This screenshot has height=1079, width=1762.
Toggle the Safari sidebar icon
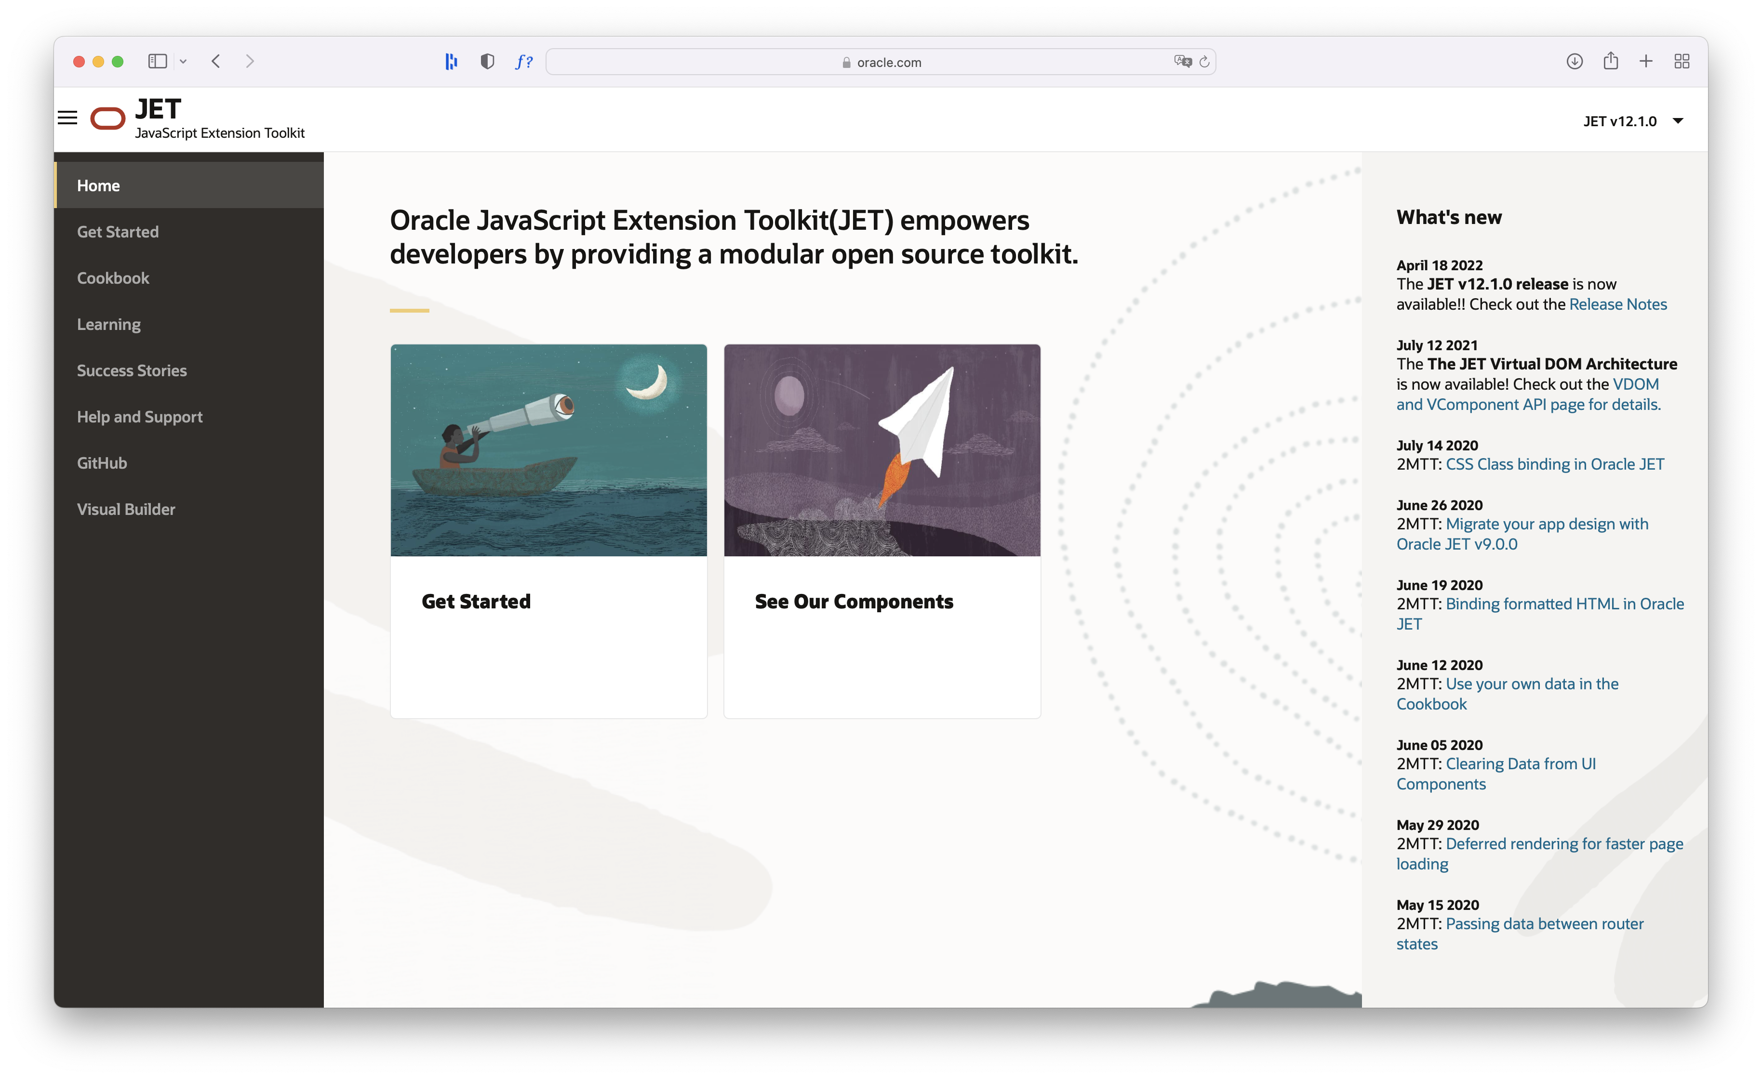(x=157, y=62)
